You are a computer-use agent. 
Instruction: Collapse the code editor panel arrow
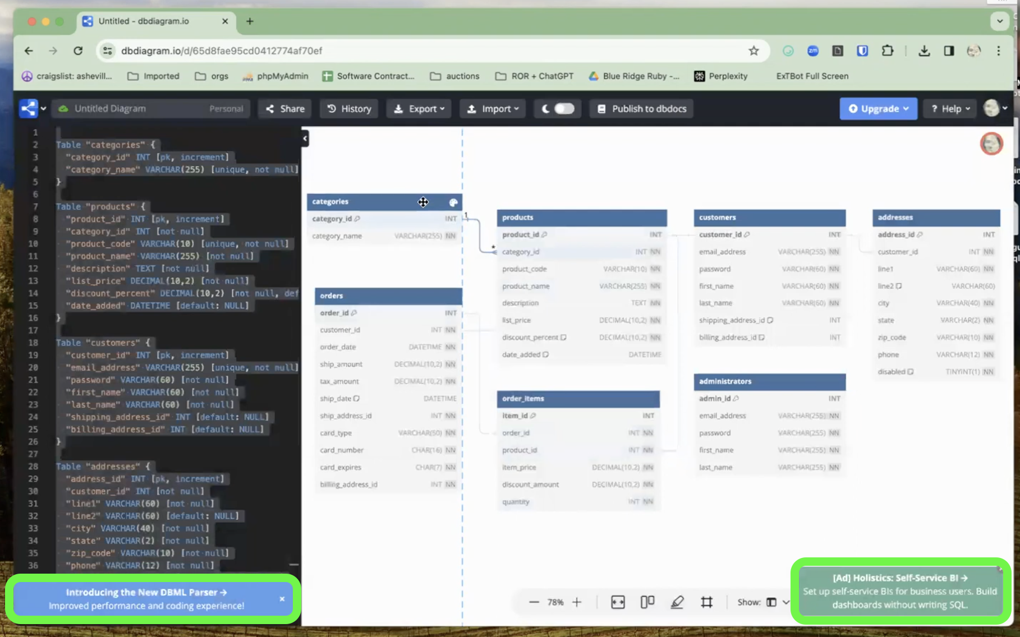tap(305, 139)
